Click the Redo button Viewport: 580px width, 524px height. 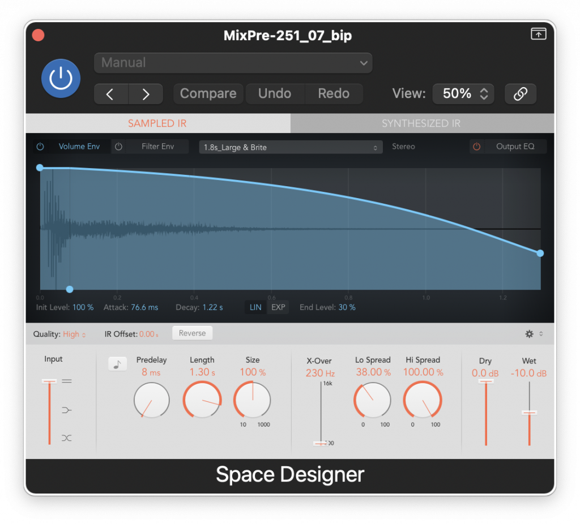tap(334, 93)
